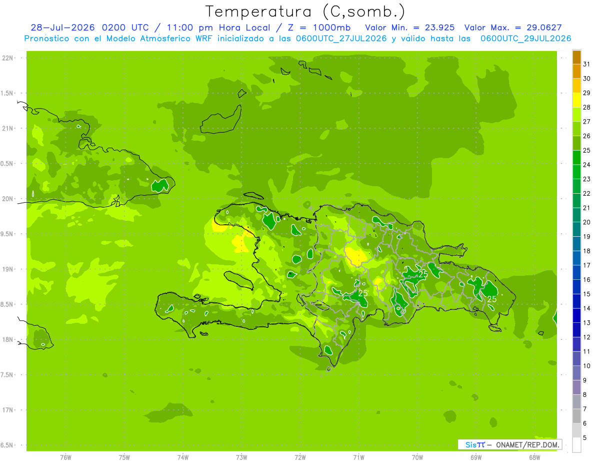Click the "72W" longitude axis label
This screenshot has height=464, width=600.
(300, 458)
